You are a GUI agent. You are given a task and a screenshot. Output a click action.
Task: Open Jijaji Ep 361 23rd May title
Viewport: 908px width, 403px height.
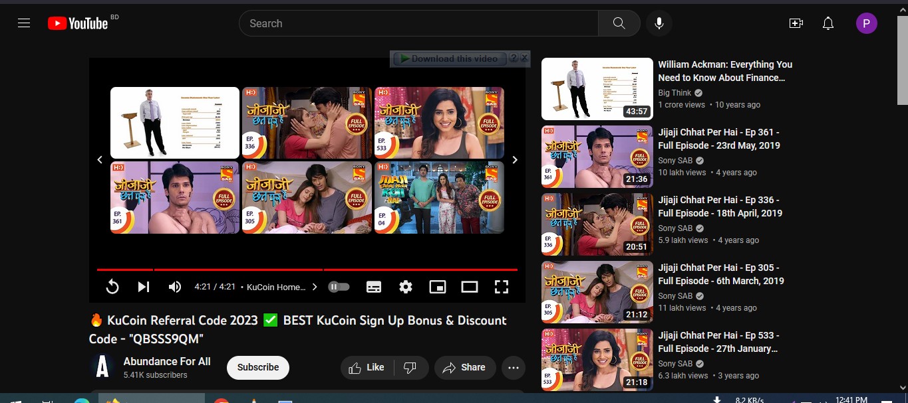coord(719,139)
